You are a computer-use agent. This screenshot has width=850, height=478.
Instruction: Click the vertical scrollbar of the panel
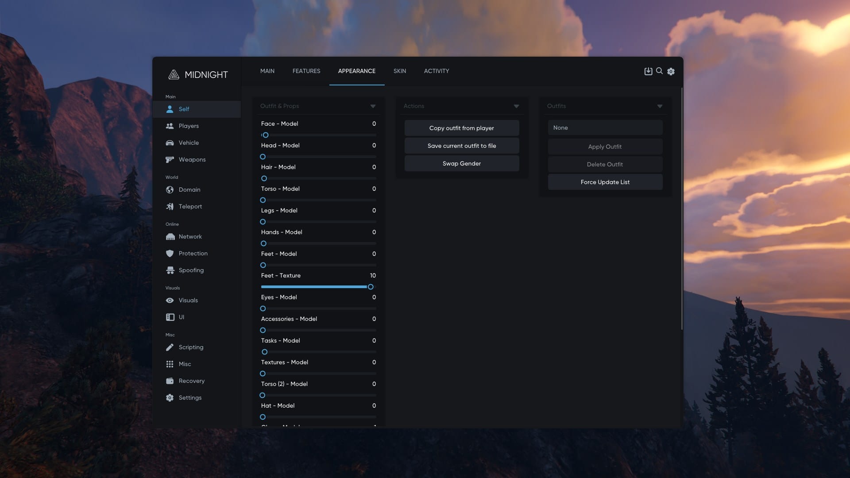pyautogui.click(x=682, y=208)
